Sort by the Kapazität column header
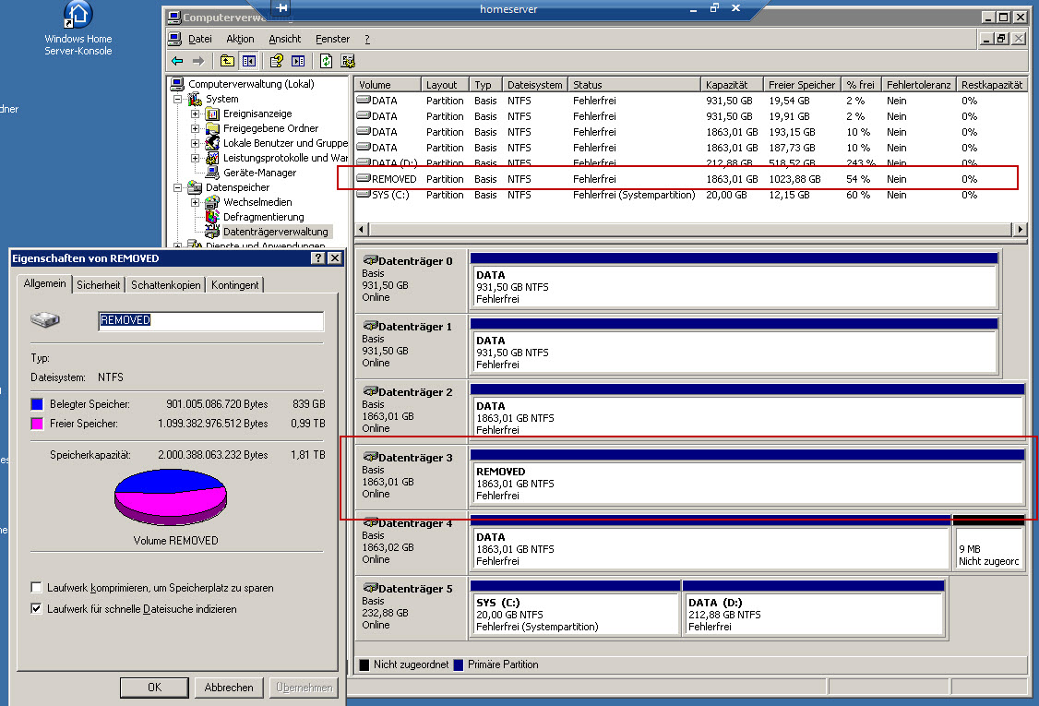This screenshot has width=1039, height=706. (732, 84)
